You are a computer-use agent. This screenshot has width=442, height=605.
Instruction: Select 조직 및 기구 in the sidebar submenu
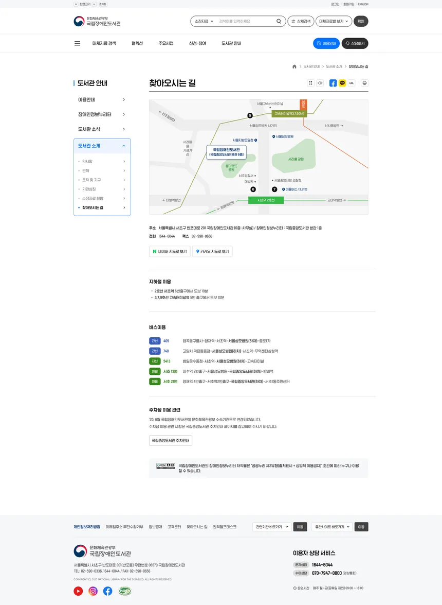tap(102, 180)
